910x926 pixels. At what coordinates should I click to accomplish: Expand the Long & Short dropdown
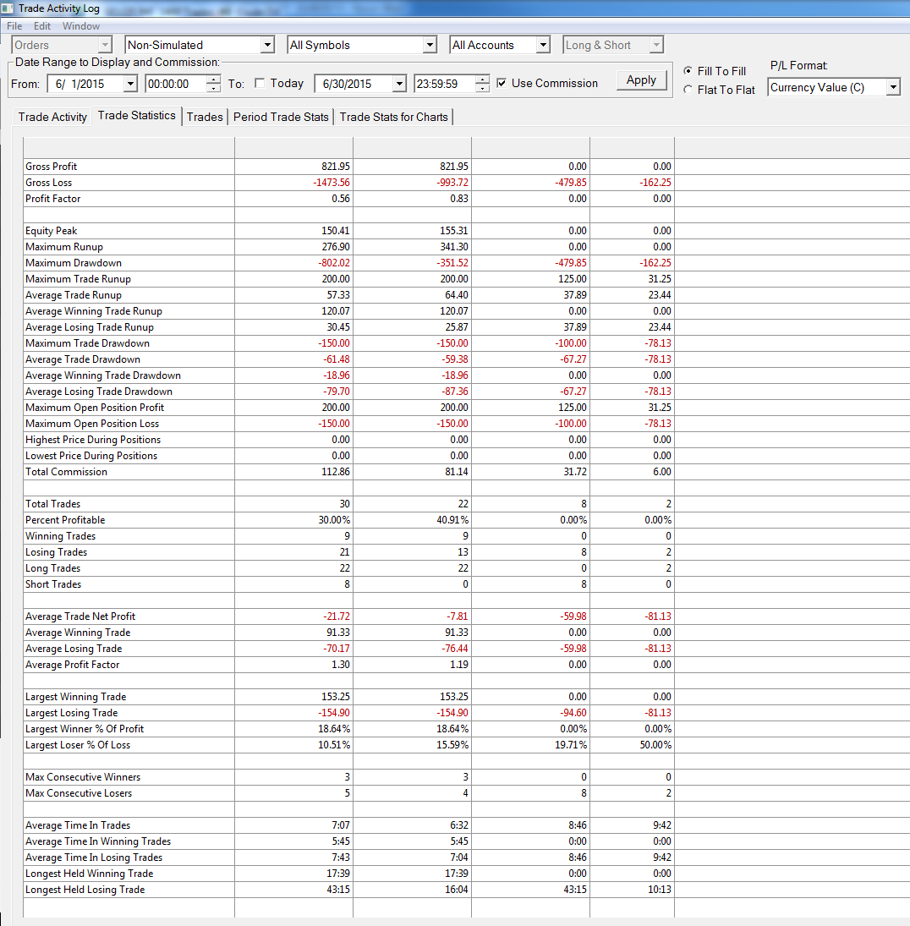(x=656, y=45)
